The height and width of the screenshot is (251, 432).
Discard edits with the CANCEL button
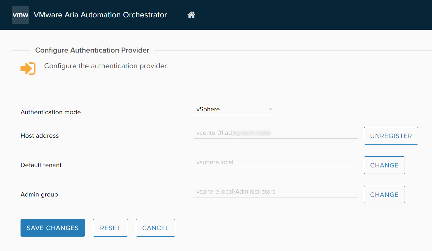(155, 228)
